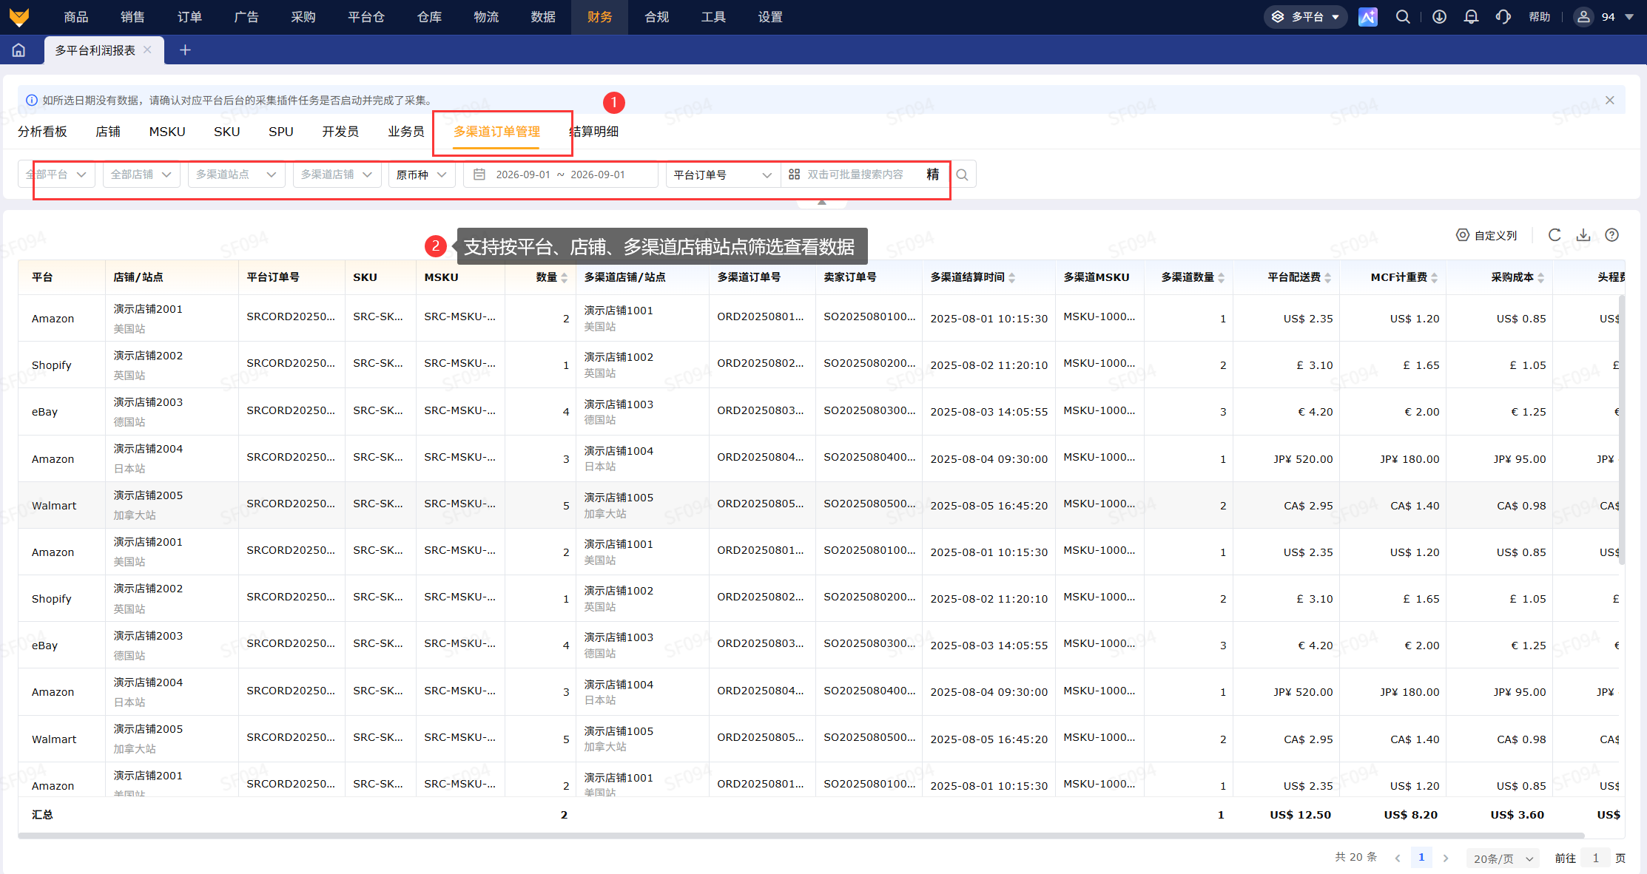
Task: Expand the 原币种 currency dropdown
Action: [422, 175]
